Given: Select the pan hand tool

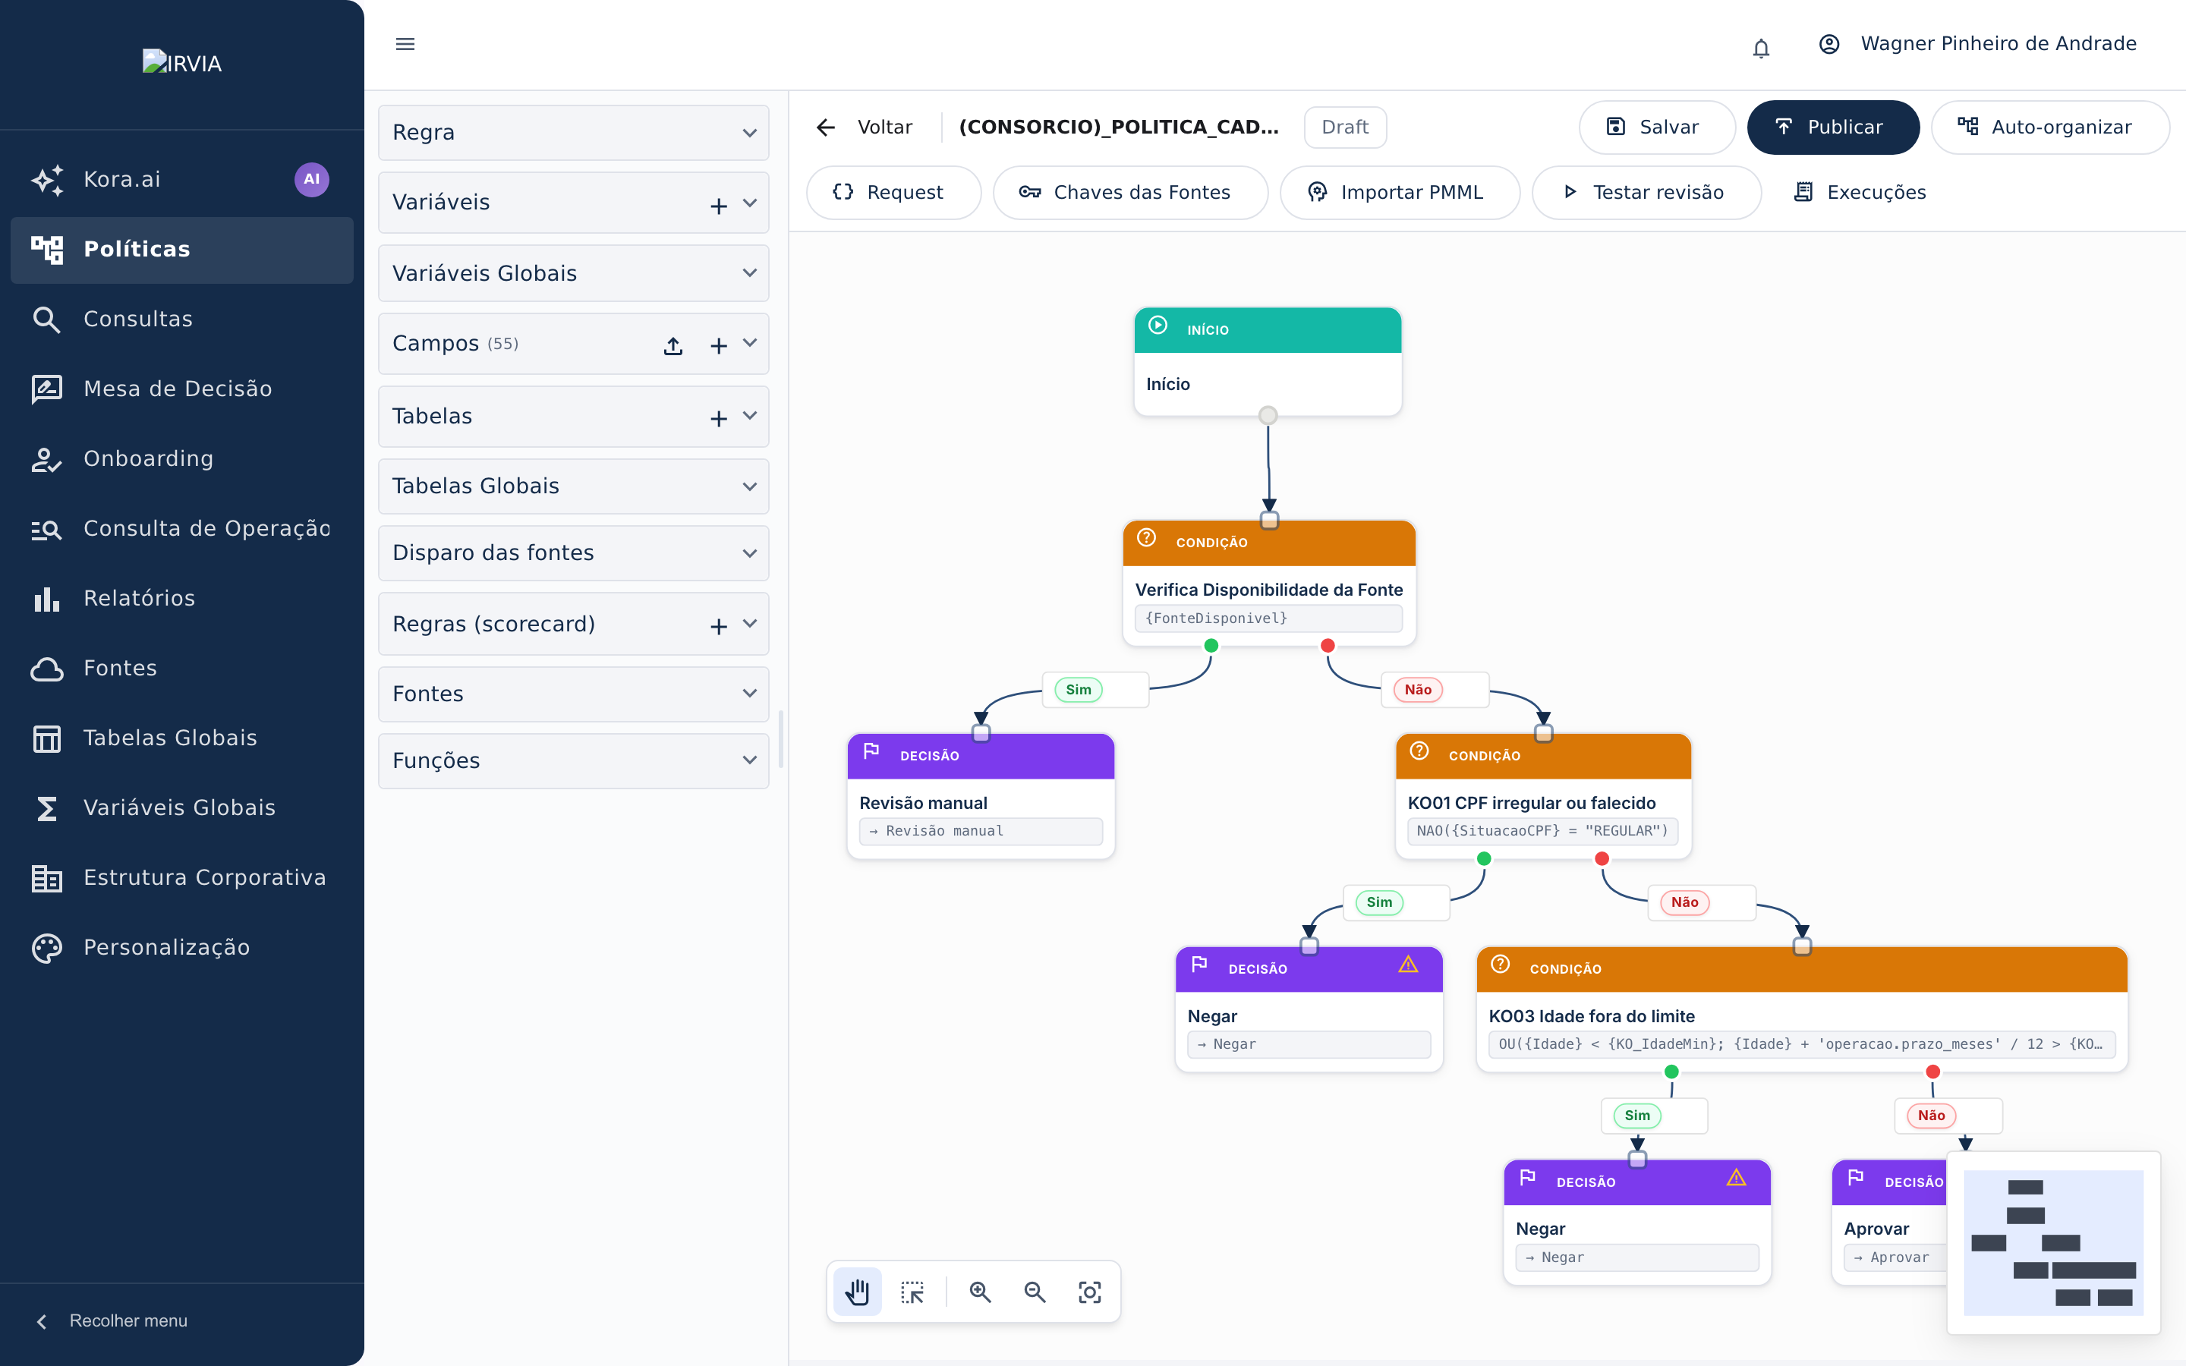Looking at the screenshot, I should [857, 1292].
